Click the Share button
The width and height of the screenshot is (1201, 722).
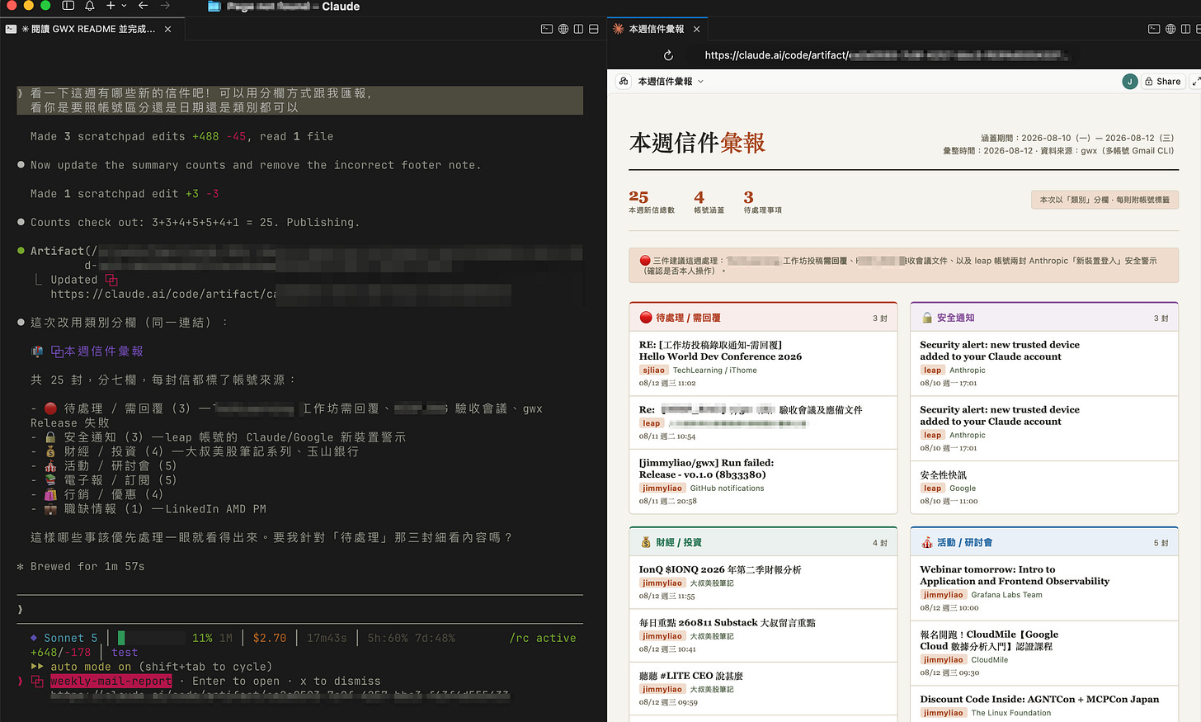(x=1163, y=81)
